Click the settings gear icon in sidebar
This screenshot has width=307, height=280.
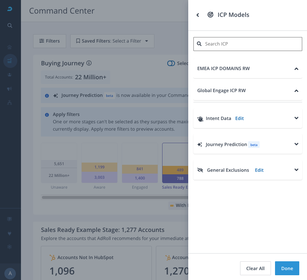(10, 247)
